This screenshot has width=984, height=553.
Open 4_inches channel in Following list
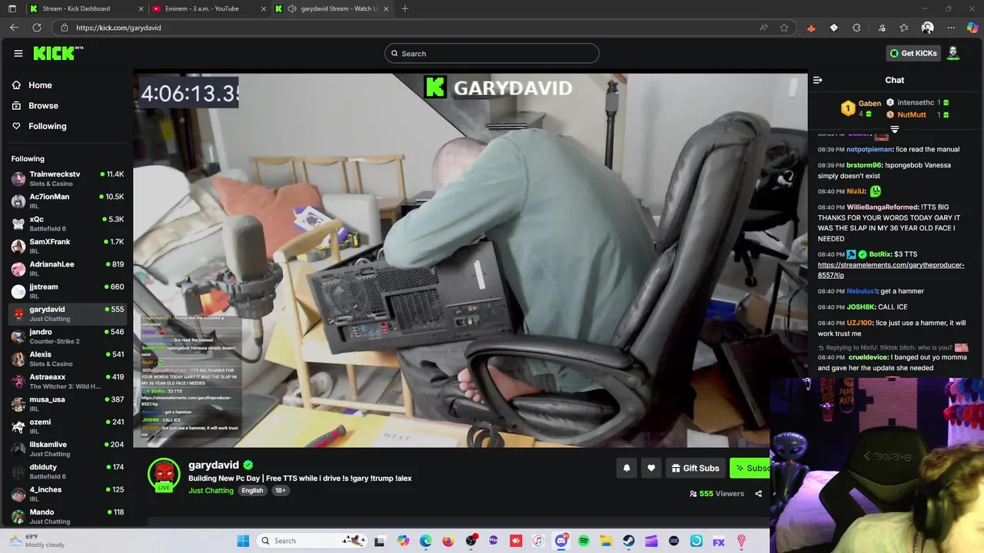[x=68, y=494]
